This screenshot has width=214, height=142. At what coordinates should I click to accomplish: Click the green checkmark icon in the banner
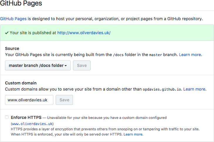(x=7, y=33)
